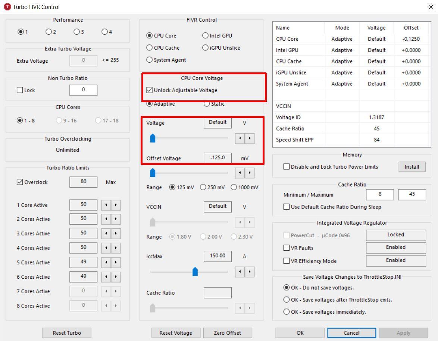
Task: Select the CPU Cache radio option
Action: (x=150, y=48)
